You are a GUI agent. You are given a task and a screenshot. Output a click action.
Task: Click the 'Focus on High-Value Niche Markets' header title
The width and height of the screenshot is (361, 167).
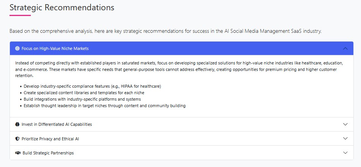(55, 48)
